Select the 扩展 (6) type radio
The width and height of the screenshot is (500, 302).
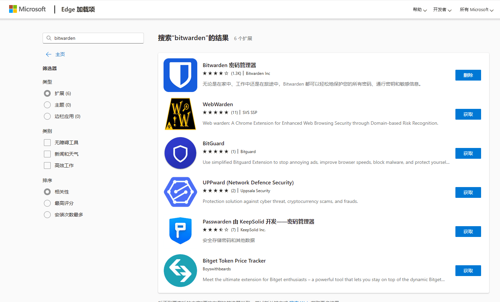tap(47, 93)
